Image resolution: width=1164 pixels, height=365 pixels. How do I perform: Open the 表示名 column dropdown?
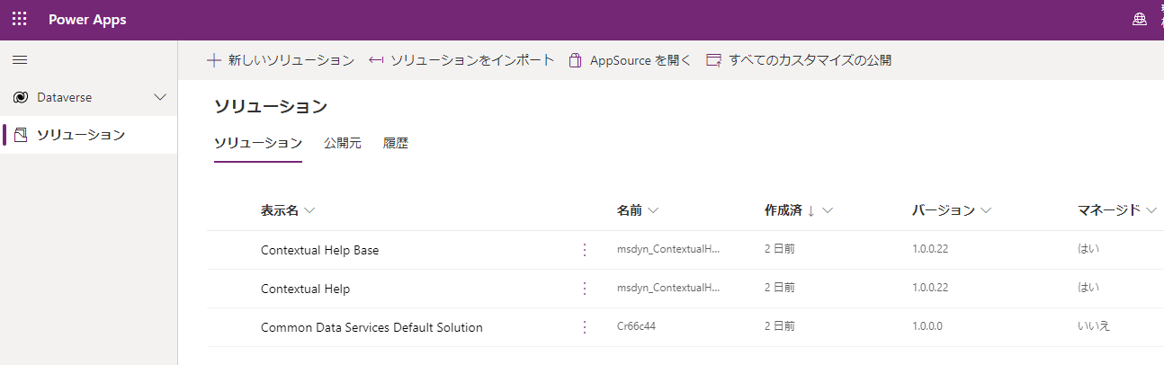(309, 210)
